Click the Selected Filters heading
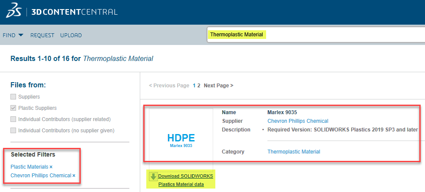This screenshot has width=425, height=192. (33, 154)
